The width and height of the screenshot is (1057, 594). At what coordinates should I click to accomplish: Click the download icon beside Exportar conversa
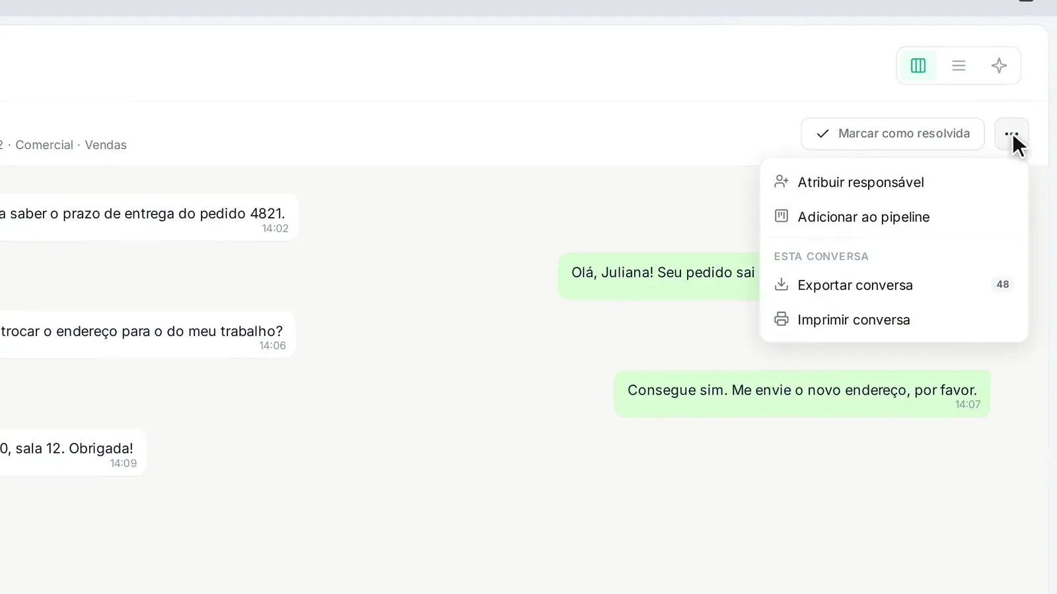click(x=782, y=284)
